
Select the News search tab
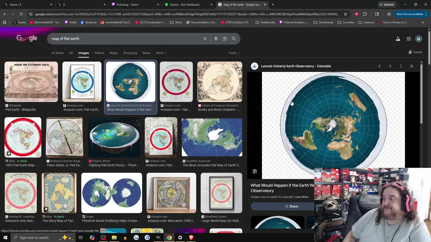click(x=146, y=53)
